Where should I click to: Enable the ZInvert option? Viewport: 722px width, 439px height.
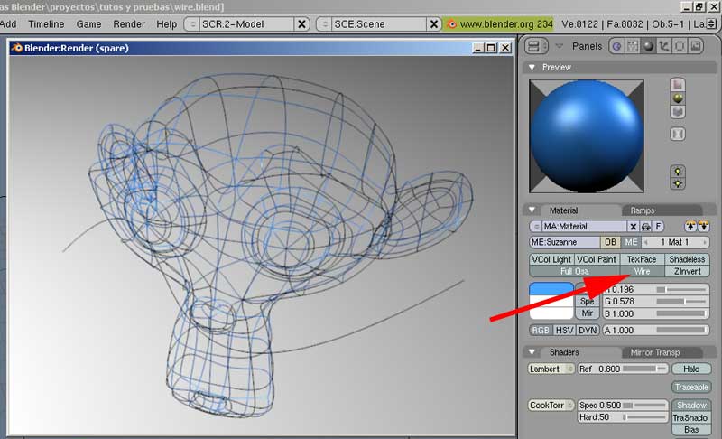tap(687, 271)
